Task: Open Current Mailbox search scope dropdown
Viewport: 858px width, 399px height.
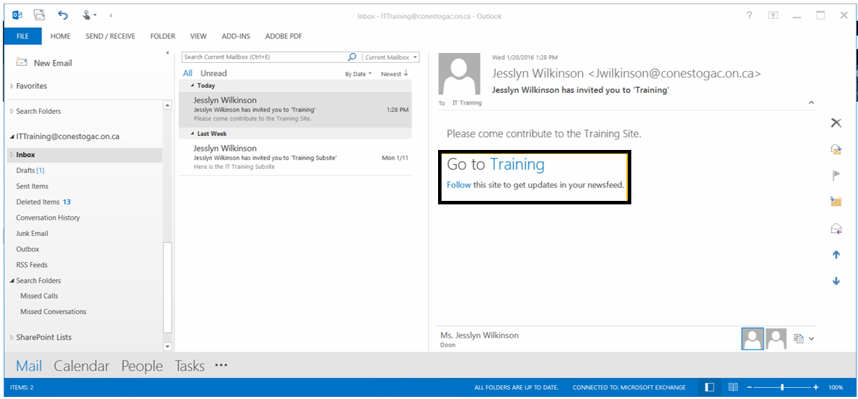Action: tap(391, 57)
